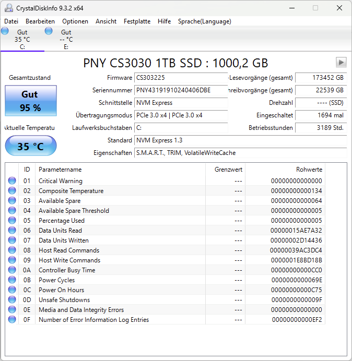Viewport: 352px width, 361px height.
Task: Click the Parametername column header
Action: (x=120, y=170)
